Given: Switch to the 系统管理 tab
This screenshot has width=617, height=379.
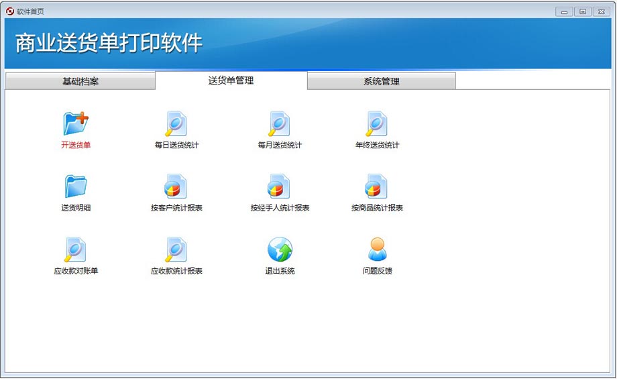Looking at the screenshot, I should pos(382,81).
